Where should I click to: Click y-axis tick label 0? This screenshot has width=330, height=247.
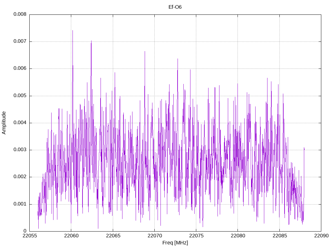point(25,231)
